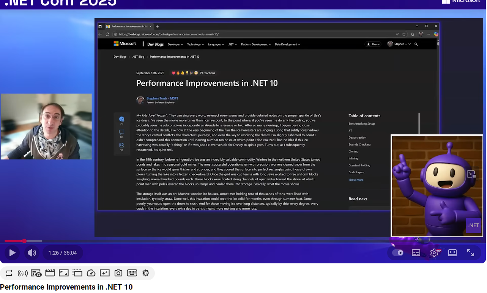Expand table of contents with Show more
This screenshot has width=487, height=293.
click(x=356, y=180)
